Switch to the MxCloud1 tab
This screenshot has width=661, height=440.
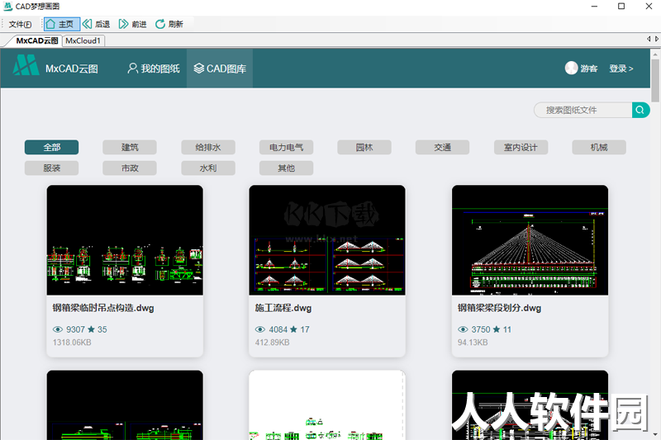coord(83,40)
